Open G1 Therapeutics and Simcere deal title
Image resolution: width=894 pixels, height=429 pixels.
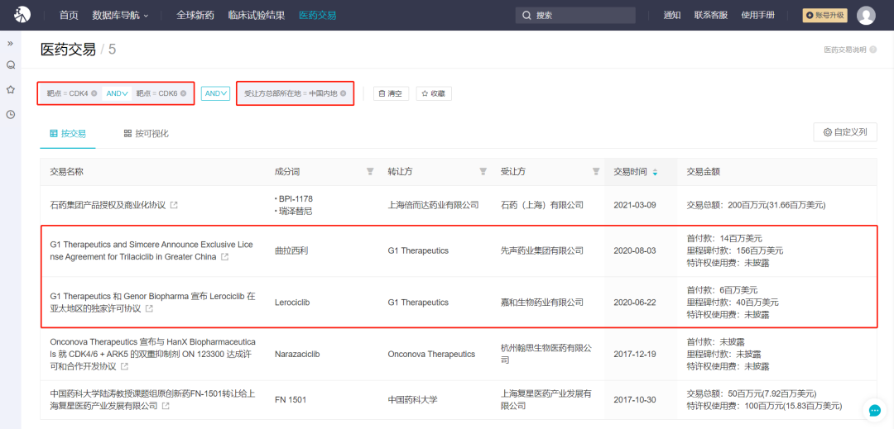pyautogui.click(x=153, y=250)
